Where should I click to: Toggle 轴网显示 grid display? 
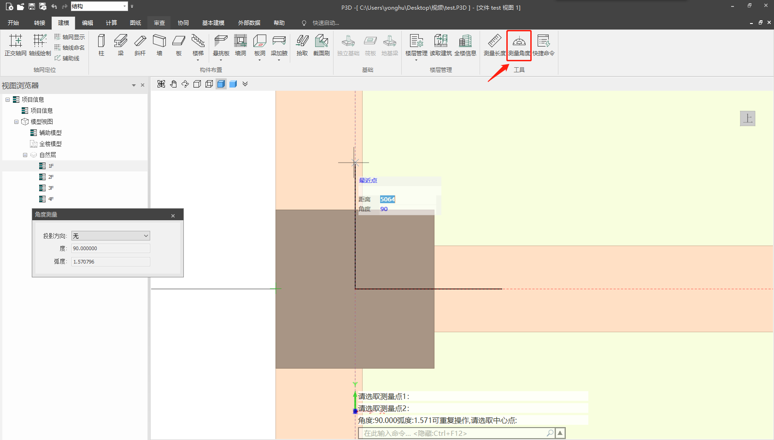tap(70, 37)
